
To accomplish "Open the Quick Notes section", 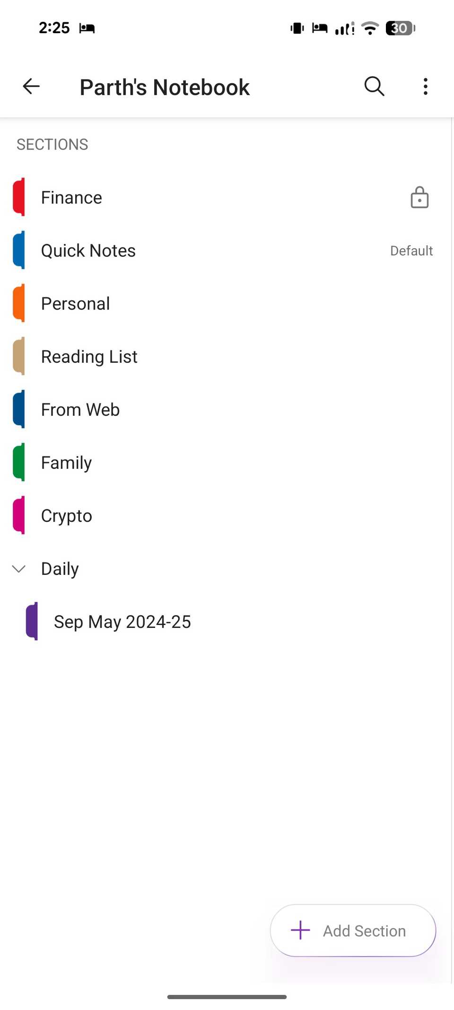I will click(88, 250).
